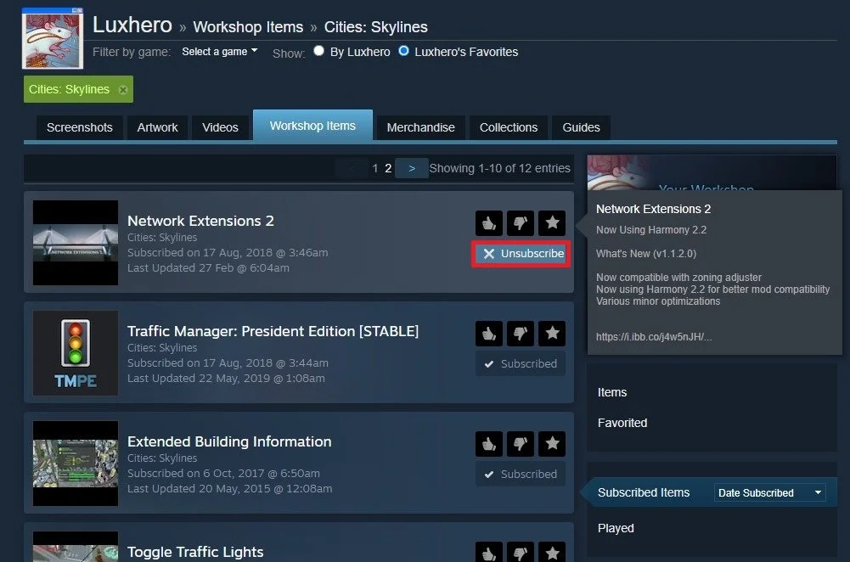Favorite Extended Building Information with star
850x562 pixels.
tap(552, 444)
